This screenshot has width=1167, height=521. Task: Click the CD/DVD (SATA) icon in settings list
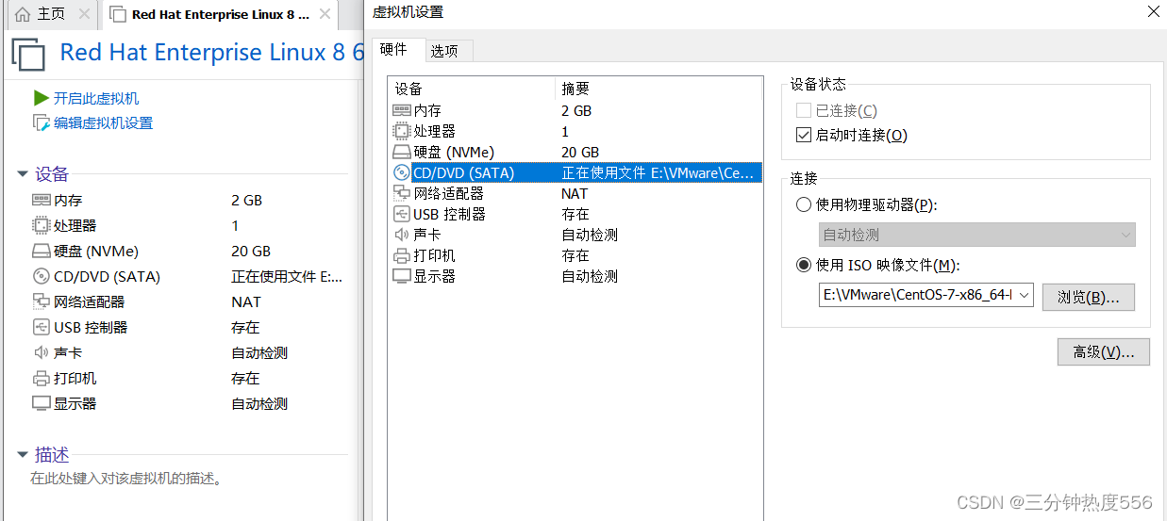tap(402, 173)
